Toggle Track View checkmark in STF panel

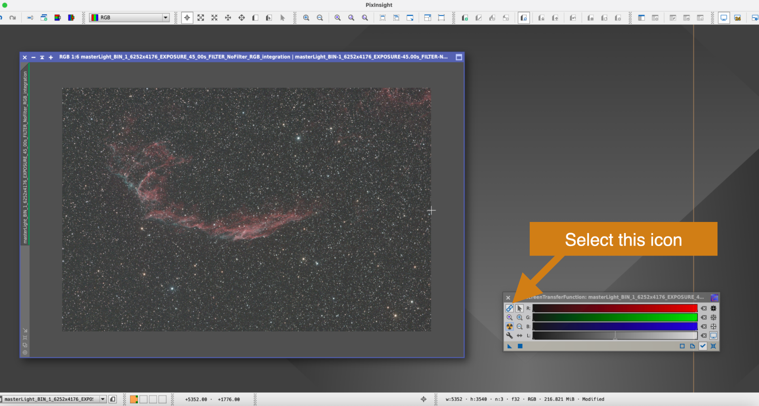tap(703, 346)
